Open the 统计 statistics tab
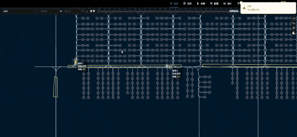297x137 pixels. point(228,3)
